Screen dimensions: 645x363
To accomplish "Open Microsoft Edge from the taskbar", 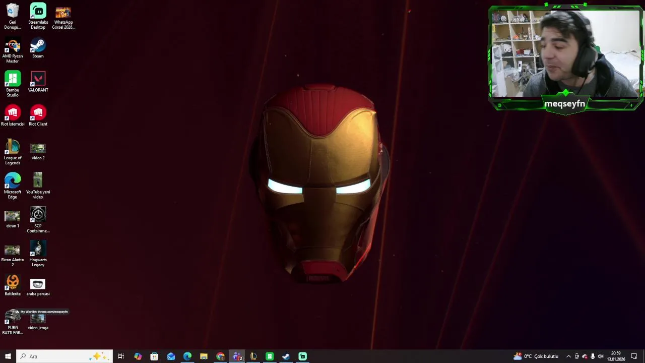I will coord(187,356).
